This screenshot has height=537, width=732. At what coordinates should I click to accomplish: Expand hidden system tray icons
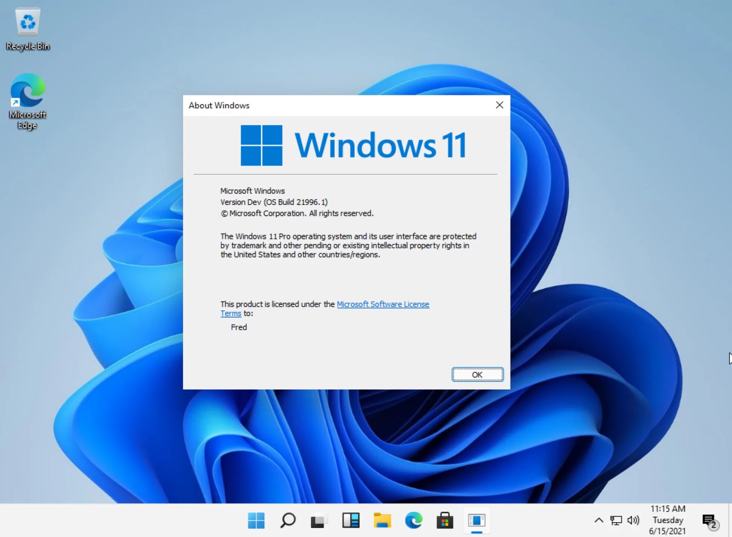(600, 520)
